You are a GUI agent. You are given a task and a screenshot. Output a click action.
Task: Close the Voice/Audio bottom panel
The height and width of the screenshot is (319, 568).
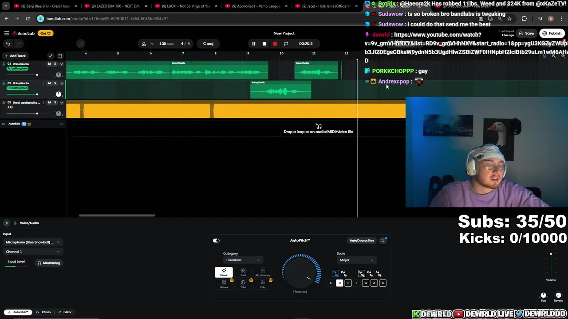(7, 223)
